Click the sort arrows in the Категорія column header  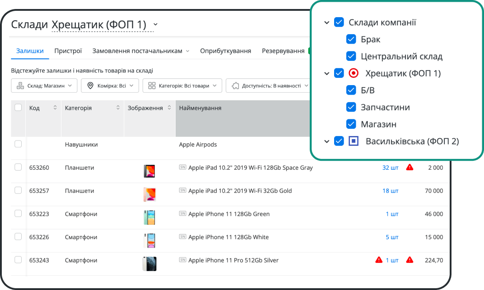(x=118, y=108)
